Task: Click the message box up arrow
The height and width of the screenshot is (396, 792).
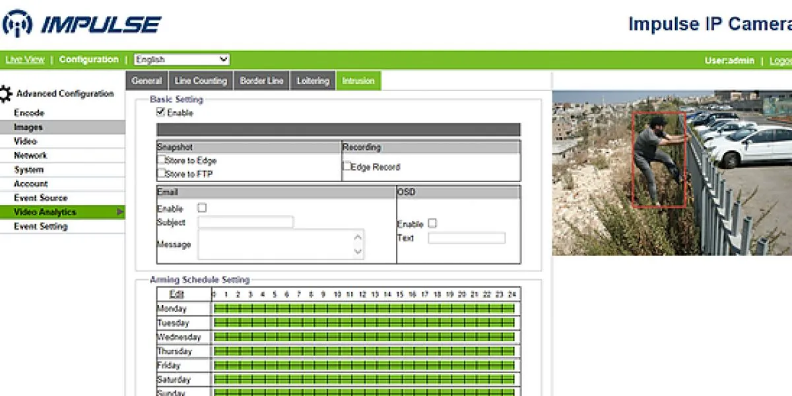Action: coord(358,238)
